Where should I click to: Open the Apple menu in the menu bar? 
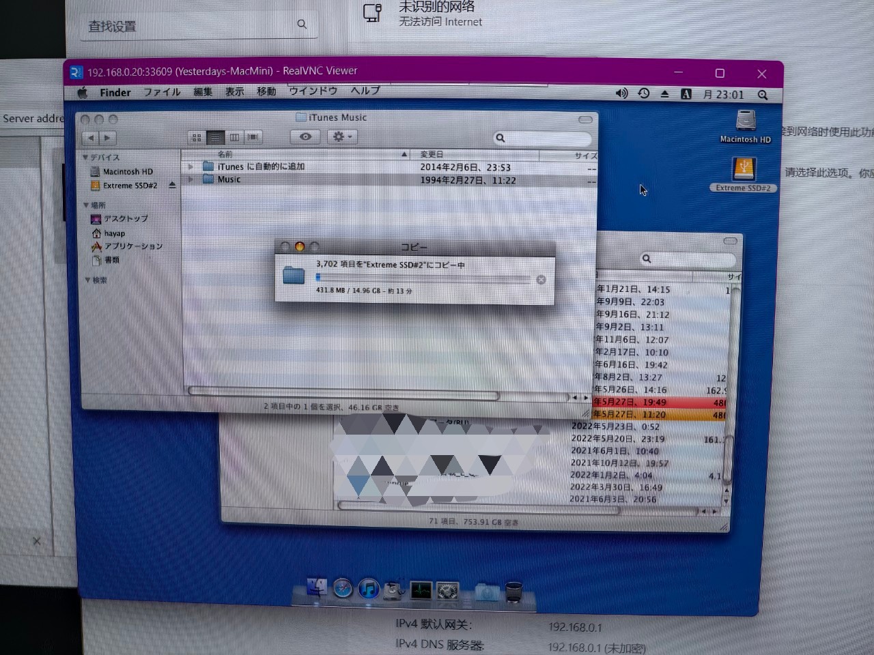(x=83, y=93)
